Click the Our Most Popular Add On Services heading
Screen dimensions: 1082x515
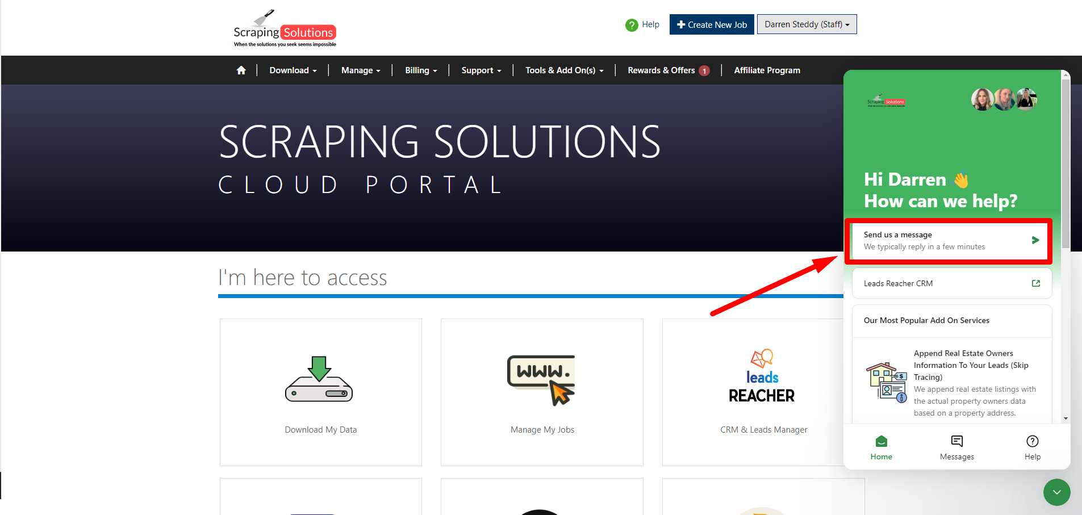point(926,320)
